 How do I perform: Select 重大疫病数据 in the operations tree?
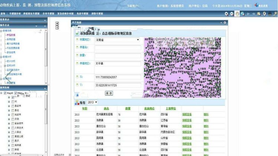tap(13, 44)
